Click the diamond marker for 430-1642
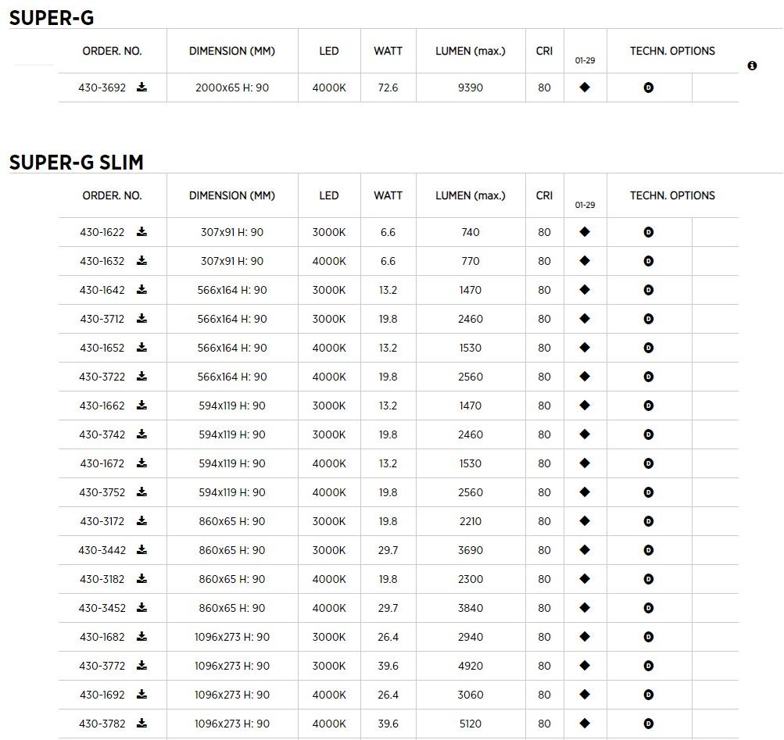Image resolution: width=784 pixels, height=740 pixels. (585, 290)
